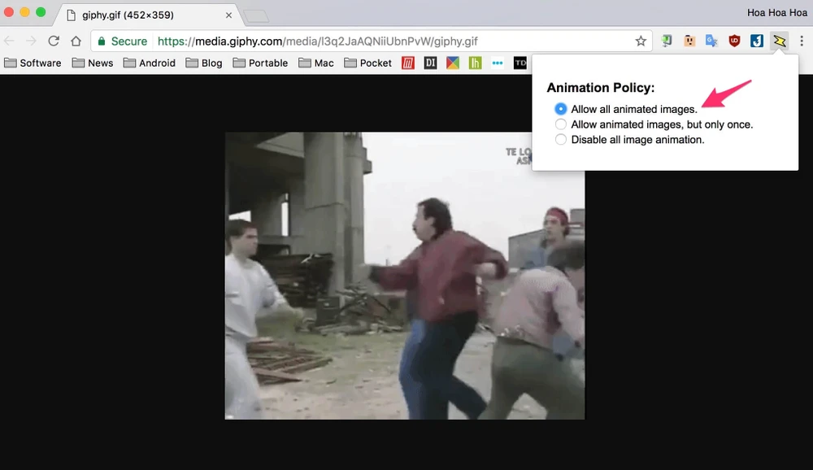The image size is (813, 470).
Task: Open Chrome's three-dot menu
Action: (x=802, y=41)
